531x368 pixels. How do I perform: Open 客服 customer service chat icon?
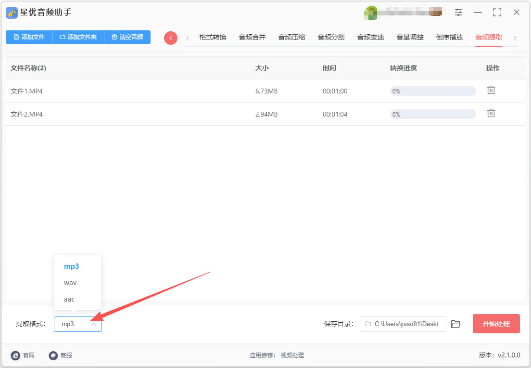point(53,355)
